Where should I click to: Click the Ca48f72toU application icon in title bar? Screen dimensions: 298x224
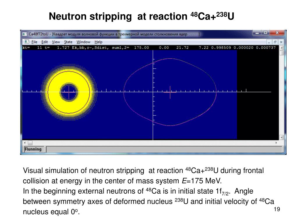pos(24,34)
